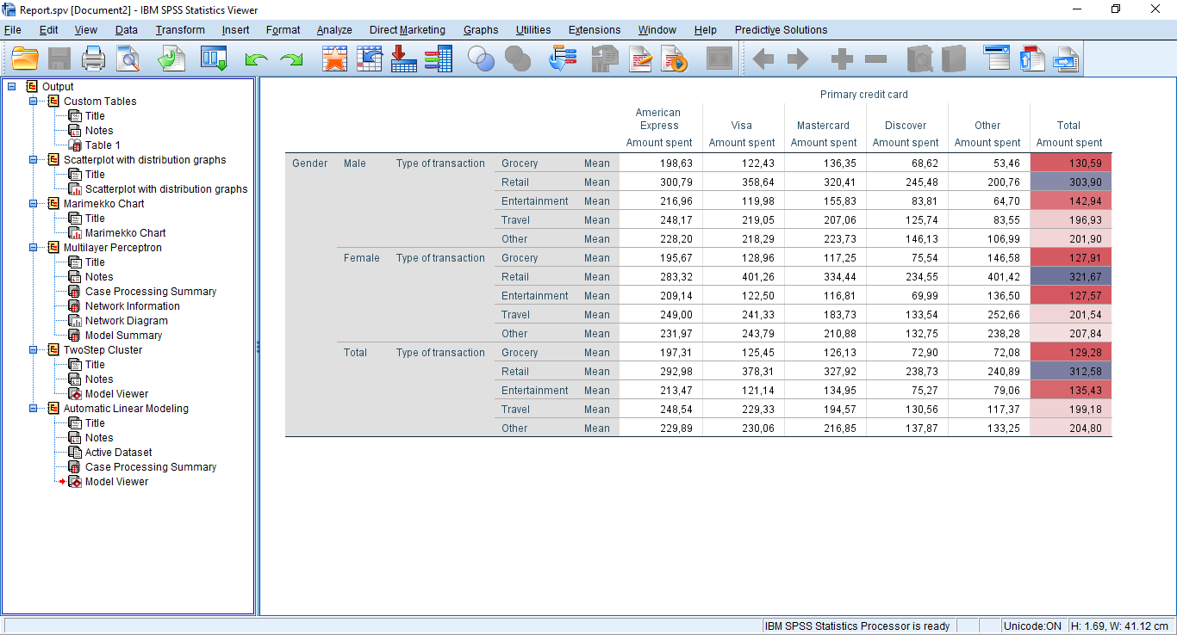Select the Network Diagram outline item

point(127,320)
